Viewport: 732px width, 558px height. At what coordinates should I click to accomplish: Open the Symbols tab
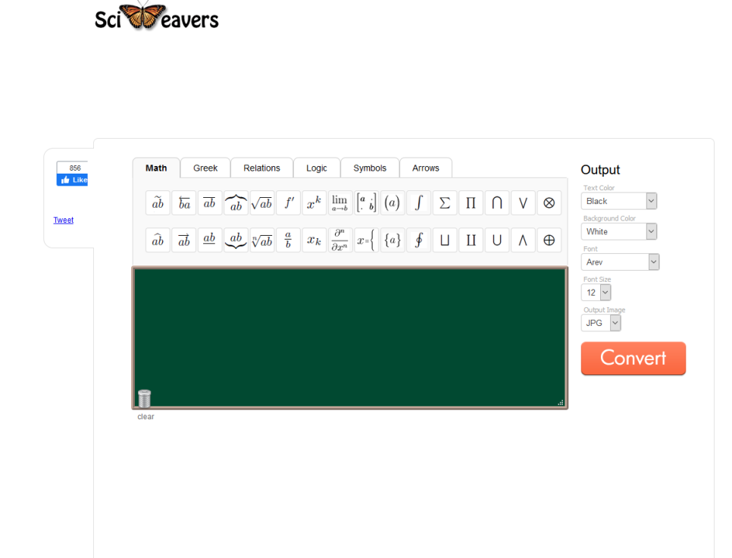point(370,168)
